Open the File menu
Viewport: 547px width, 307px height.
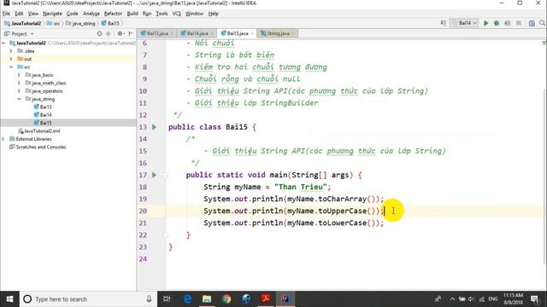tap(6, 14)
